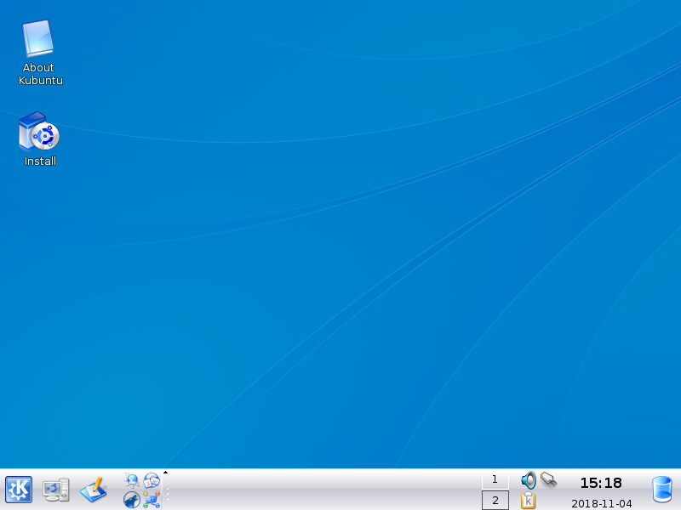Image resolution: width=681 pixels, height=510 pixels.
Task: Launch the colored network nodes icon
Action: (x=152, y=499)
